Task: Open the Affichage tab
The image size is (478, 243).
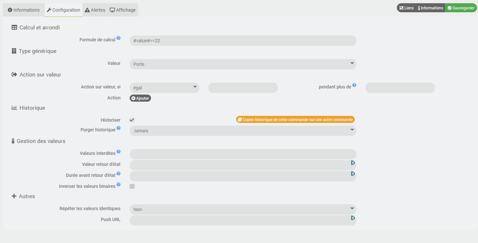Action: pyautogui.click(x=123, y=10)
